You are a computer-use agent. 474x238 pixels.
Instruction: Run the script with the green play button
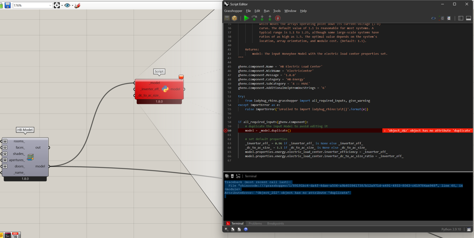point(246,18)
